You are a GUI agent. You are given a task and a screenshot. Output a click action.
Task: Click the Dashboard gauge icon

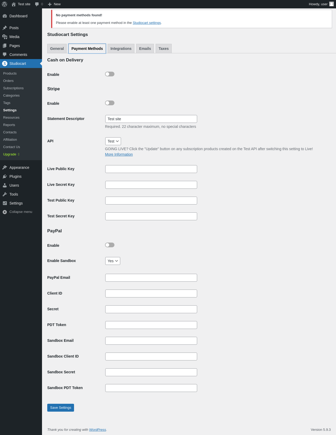pos(5,16)
